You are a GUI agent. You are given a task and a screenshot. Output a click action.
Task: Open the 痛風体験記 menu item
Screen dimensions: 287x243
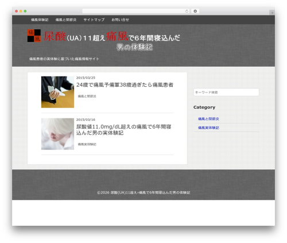[40, 20]
